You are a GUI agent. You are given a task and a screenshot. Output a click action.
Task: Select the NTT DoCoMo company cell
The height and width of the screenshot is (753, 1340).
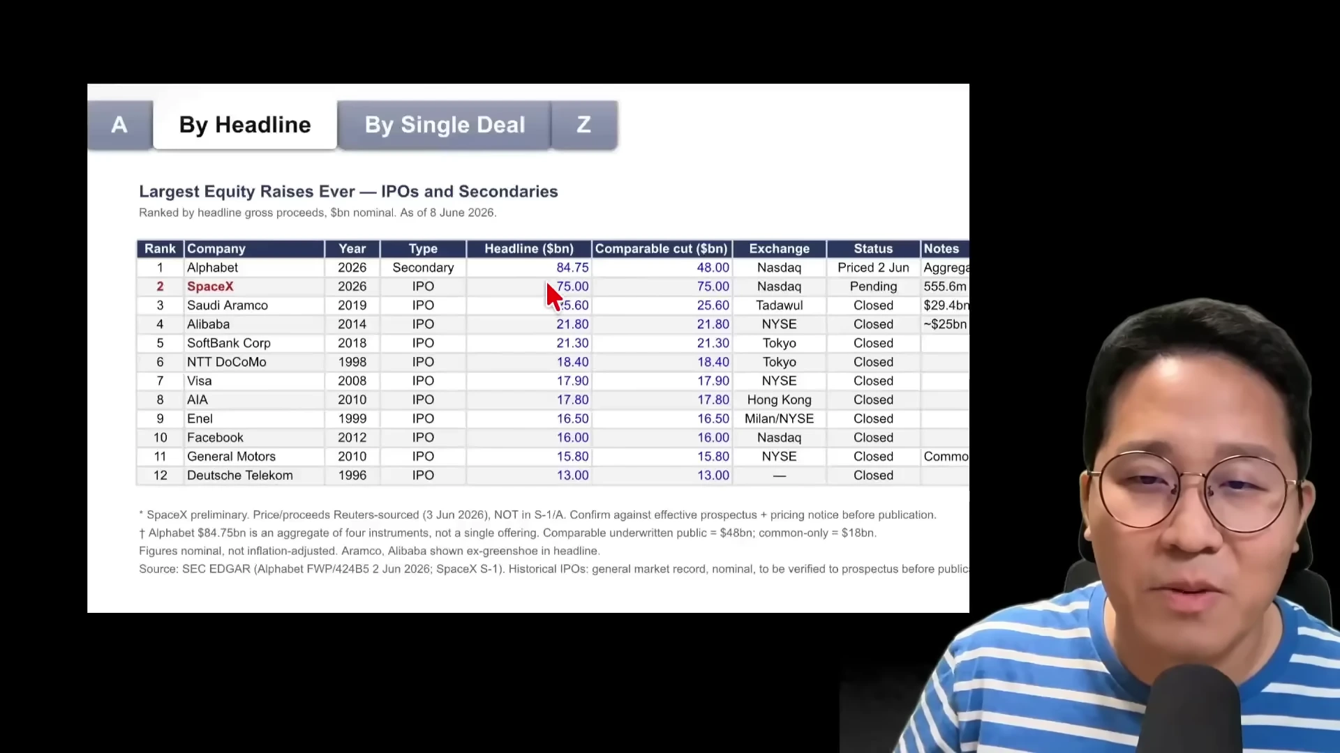pos(254,362)
